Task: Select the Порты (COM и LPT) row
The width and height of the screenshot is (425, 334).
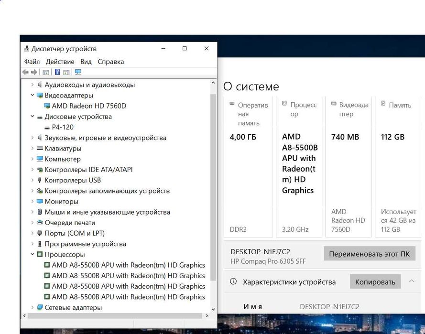Action: click(75, 233)
